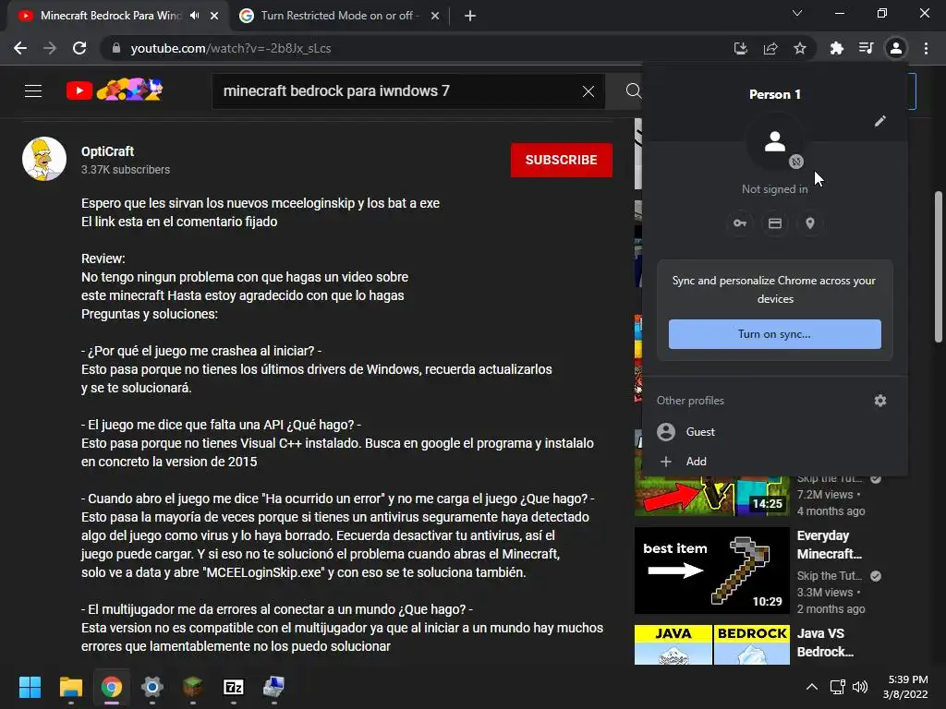Manage profiles with gear icon

coord(880,401)
